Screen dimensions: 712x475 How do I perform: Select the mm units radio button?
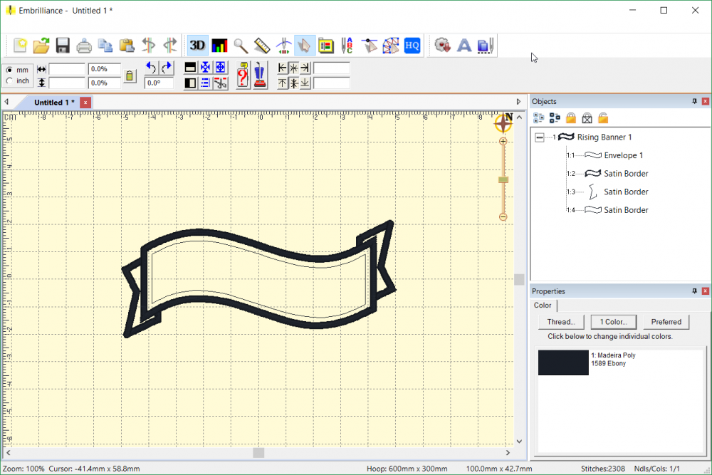[x=9, y=70]
